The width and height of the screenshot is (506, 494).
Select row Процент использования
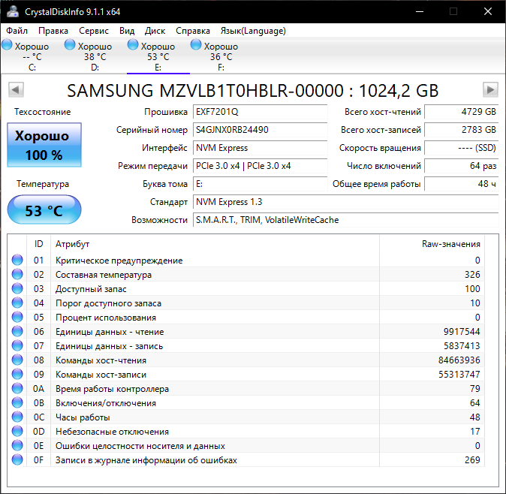(246, 317)
